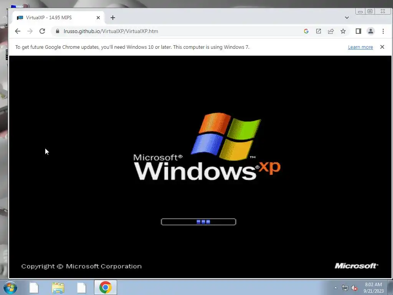Restore down the Chrome window
Image resolution: width=393 pixels, height=295 pixels.
point(370,11)
